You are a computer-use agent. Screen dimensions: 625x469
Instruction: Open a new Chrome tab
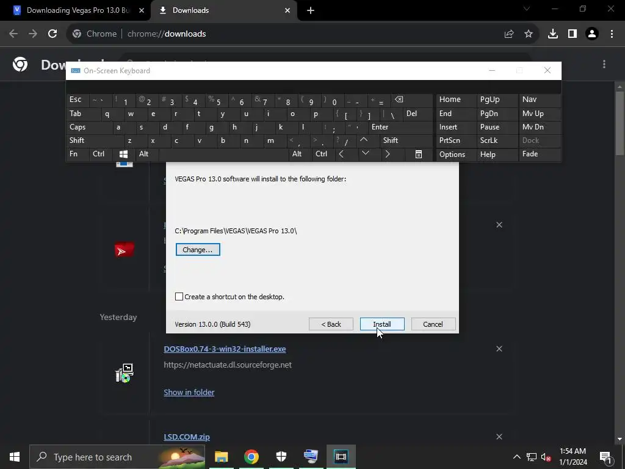point(311,10)
